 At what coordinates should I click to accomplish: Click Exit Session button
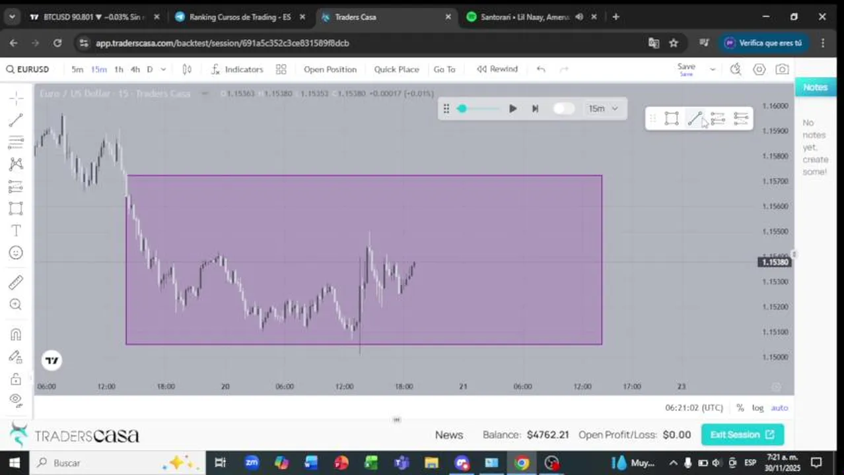pyautogui.click(x=742, y=435)
